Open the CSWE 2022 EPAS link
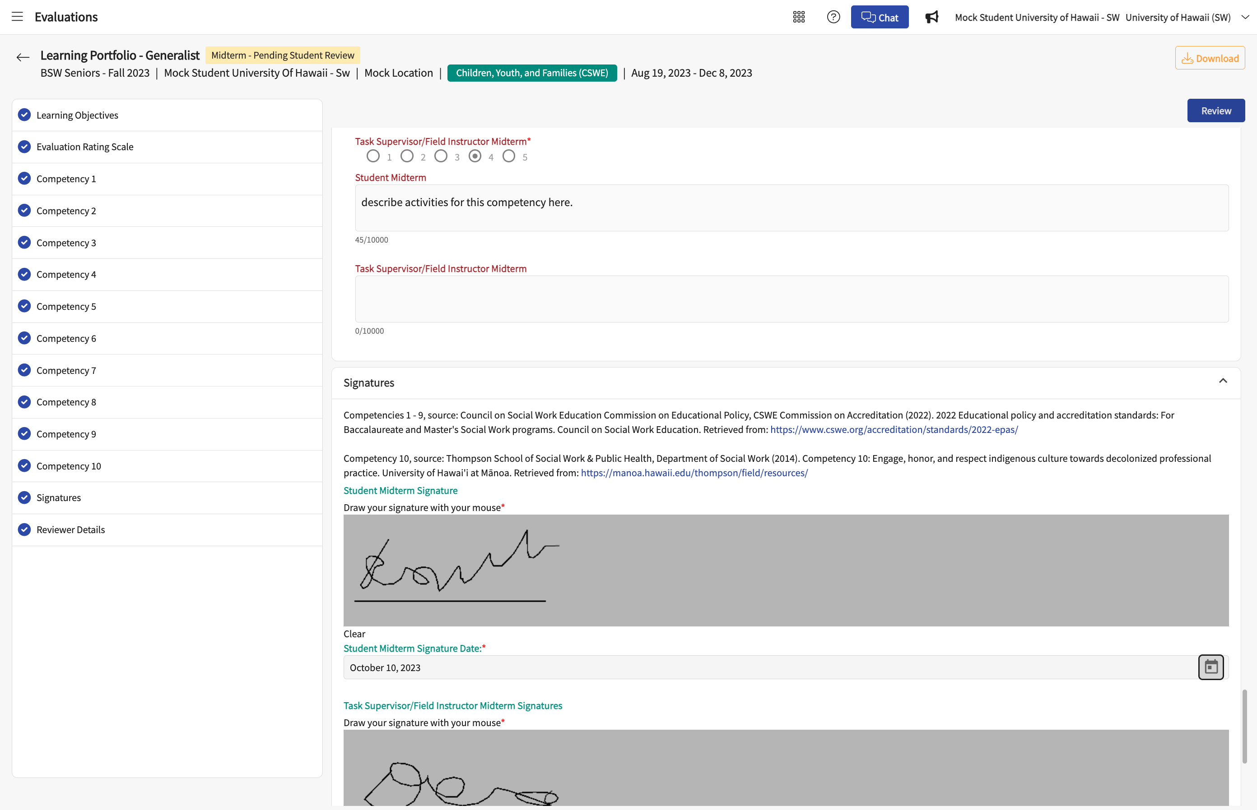 (x=894, y=430)
